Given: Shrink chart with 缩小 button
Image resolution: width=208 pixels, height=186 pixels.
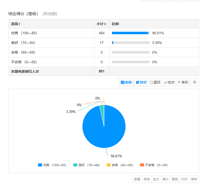Looking at the screenshot, I should (166, 179).
